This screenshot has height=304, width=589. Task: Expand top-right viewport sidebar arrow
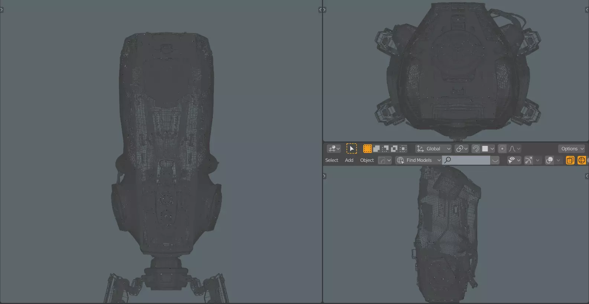[587, 10]
